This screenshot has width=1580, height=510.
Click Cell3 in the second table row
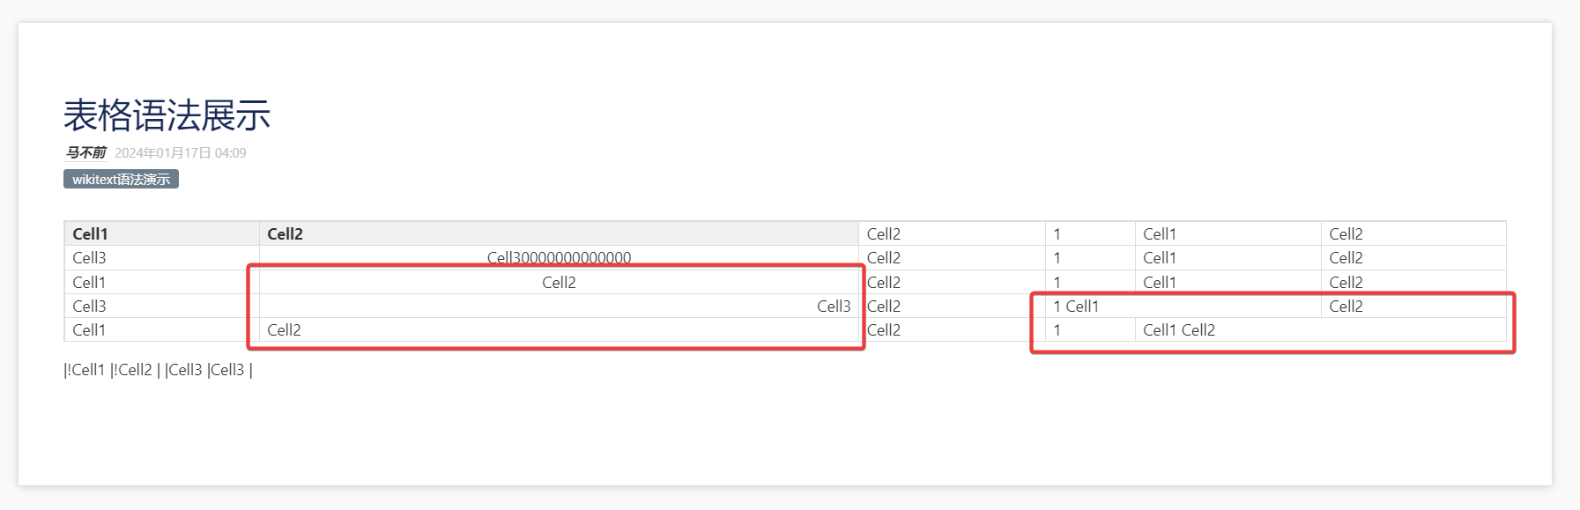[162, 257]
